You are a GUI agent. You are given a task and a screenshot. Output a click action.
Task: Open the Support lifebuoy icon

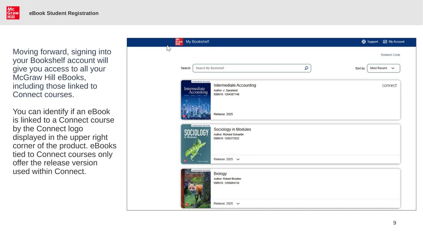(364, 42)
